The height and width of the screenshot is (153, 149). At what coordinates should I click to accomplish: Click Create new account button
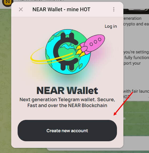67,131
